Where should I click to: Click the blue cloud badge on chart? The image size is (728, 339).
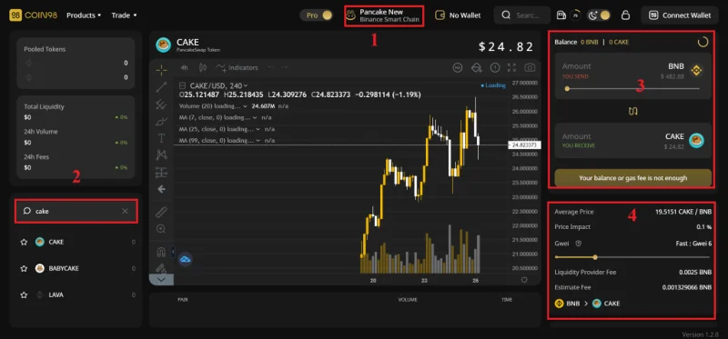pyautogui.click(x=186, y=259)
